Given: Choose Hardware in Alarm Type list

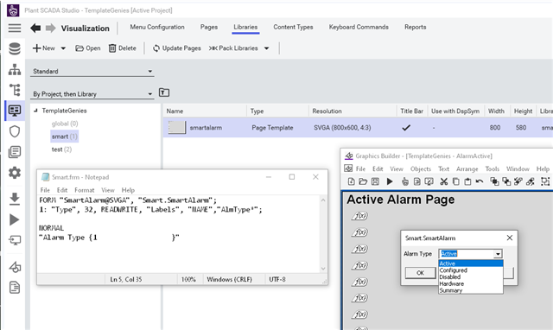Looking at the screenshot, I should pos(451,284).
